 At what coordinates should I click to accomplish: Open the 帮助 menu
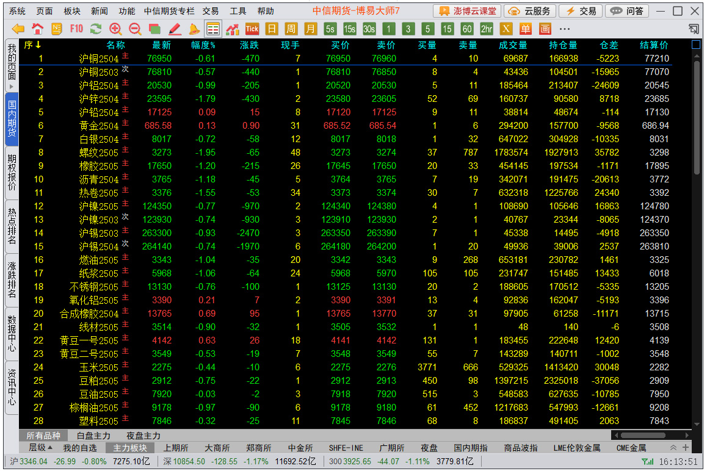(266, 11)
